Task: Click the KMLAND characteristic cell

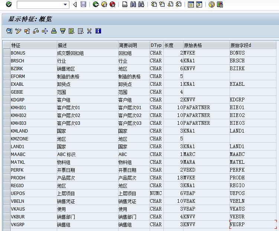Action: coord(33,131)
